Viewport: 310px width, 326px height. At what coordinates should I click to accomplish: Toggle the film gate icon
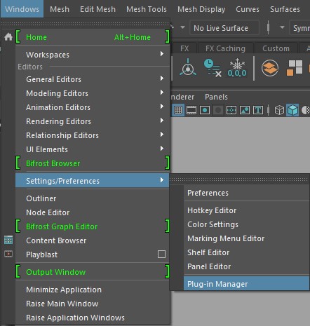click(x=191, y=110)
